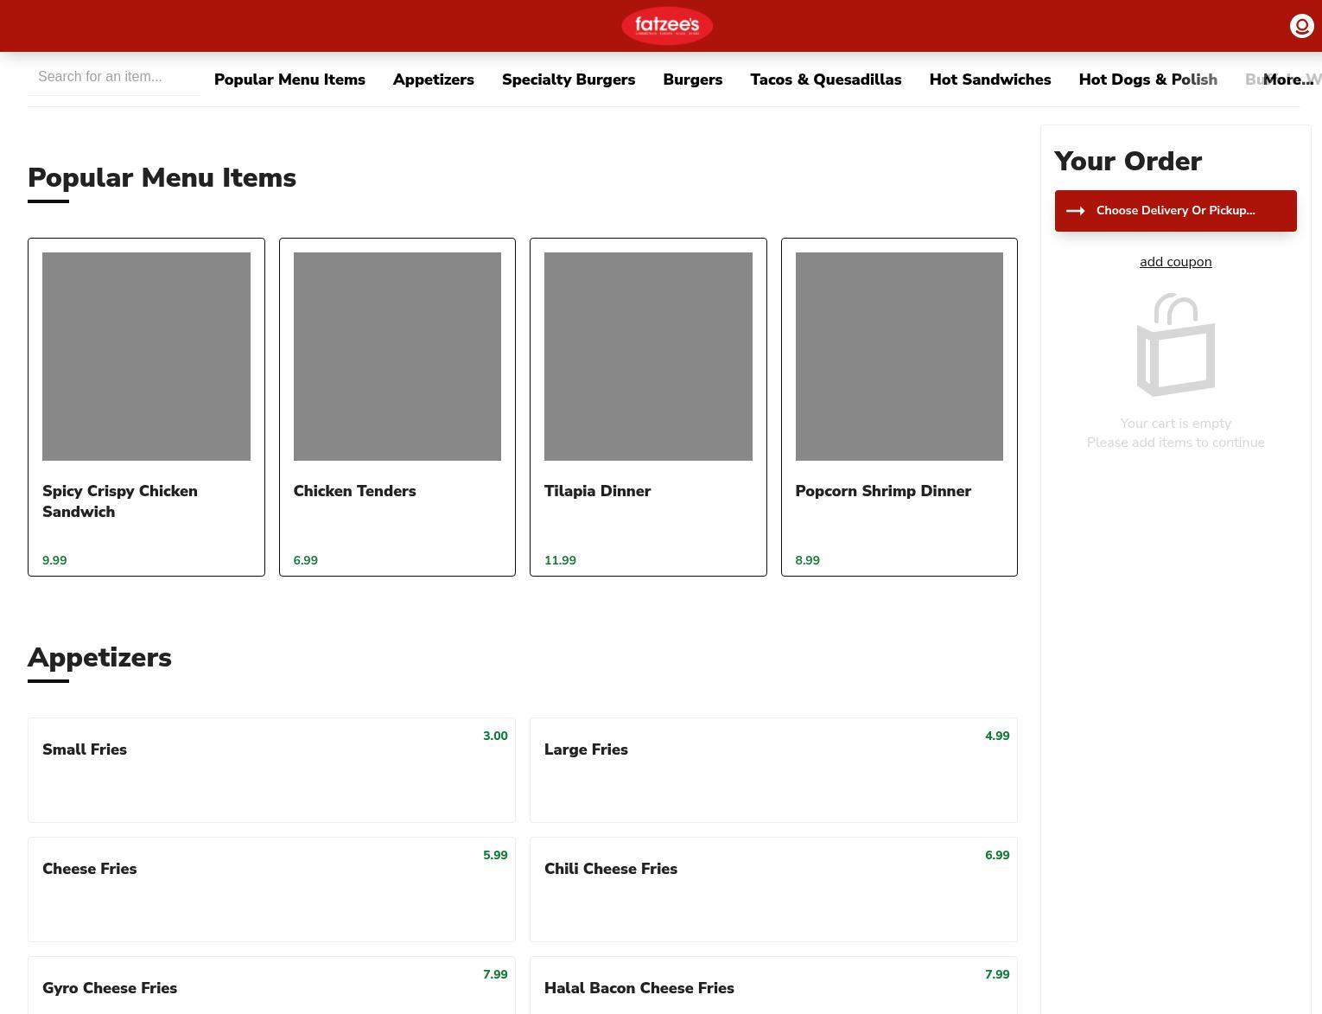Open Spicy Crispy Chicken Sandwich image
The width and height of the screenshot is (1322, 1014).
coord(146,356)
